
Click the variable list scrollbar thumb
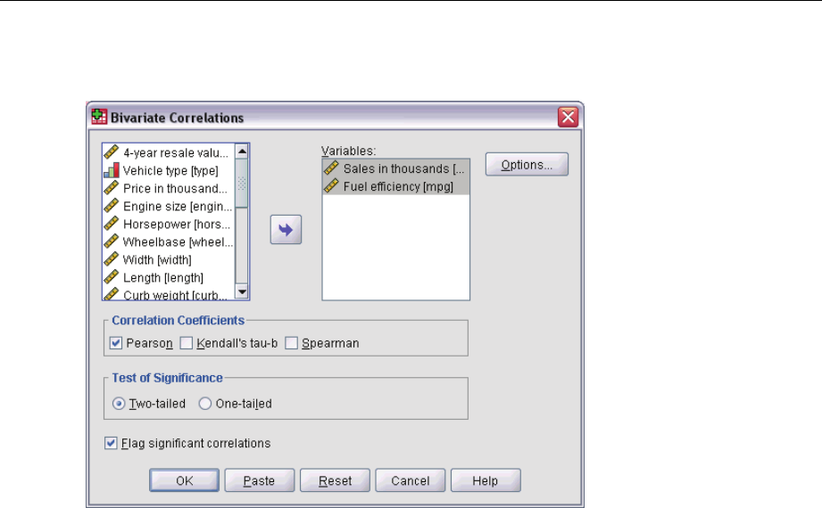(242, 184)
